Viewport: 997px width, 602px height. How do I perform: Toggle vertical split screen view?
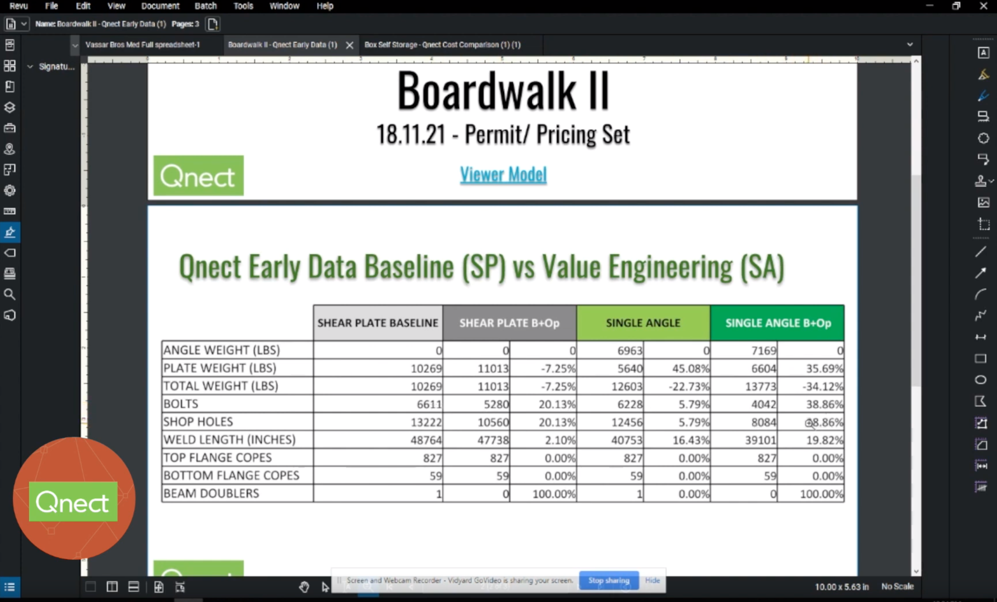111,586
